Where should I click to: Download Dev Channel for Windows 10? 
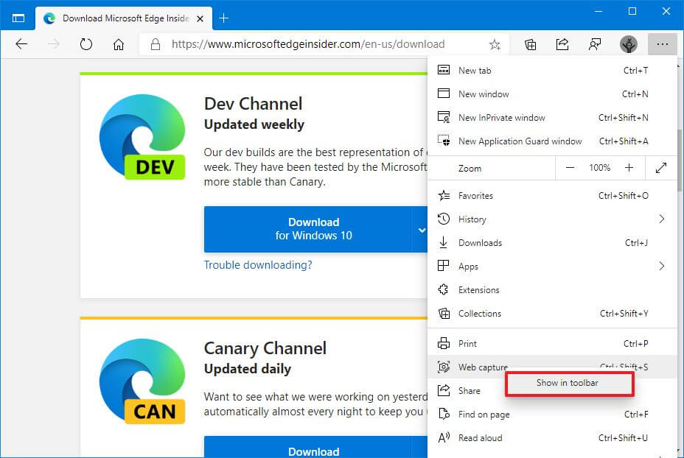(307, 229)
